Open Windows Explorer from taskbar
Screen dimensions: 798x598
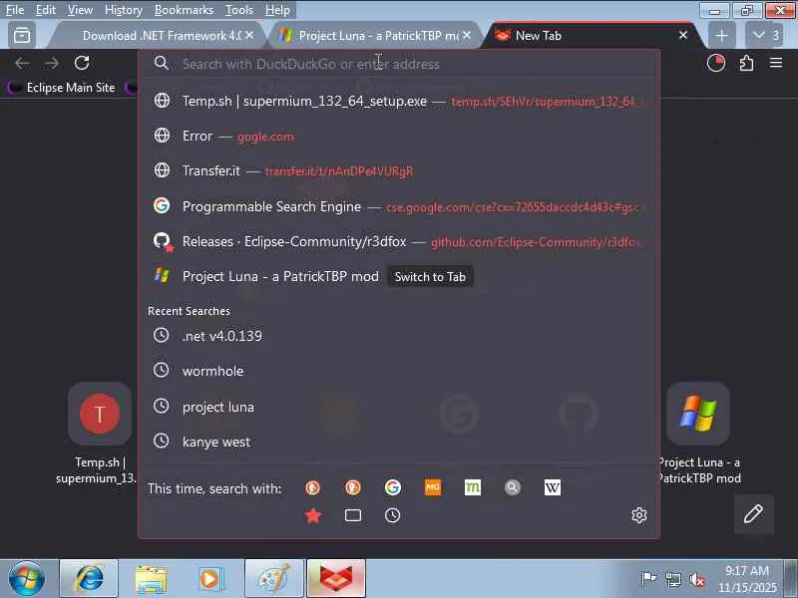point(151,579)
